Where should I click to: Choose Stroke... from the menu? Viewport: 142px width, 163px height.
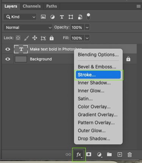click(x=98, y=75)
